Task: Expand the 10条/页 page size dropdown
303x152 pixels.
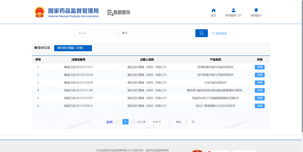Action: 158,122
